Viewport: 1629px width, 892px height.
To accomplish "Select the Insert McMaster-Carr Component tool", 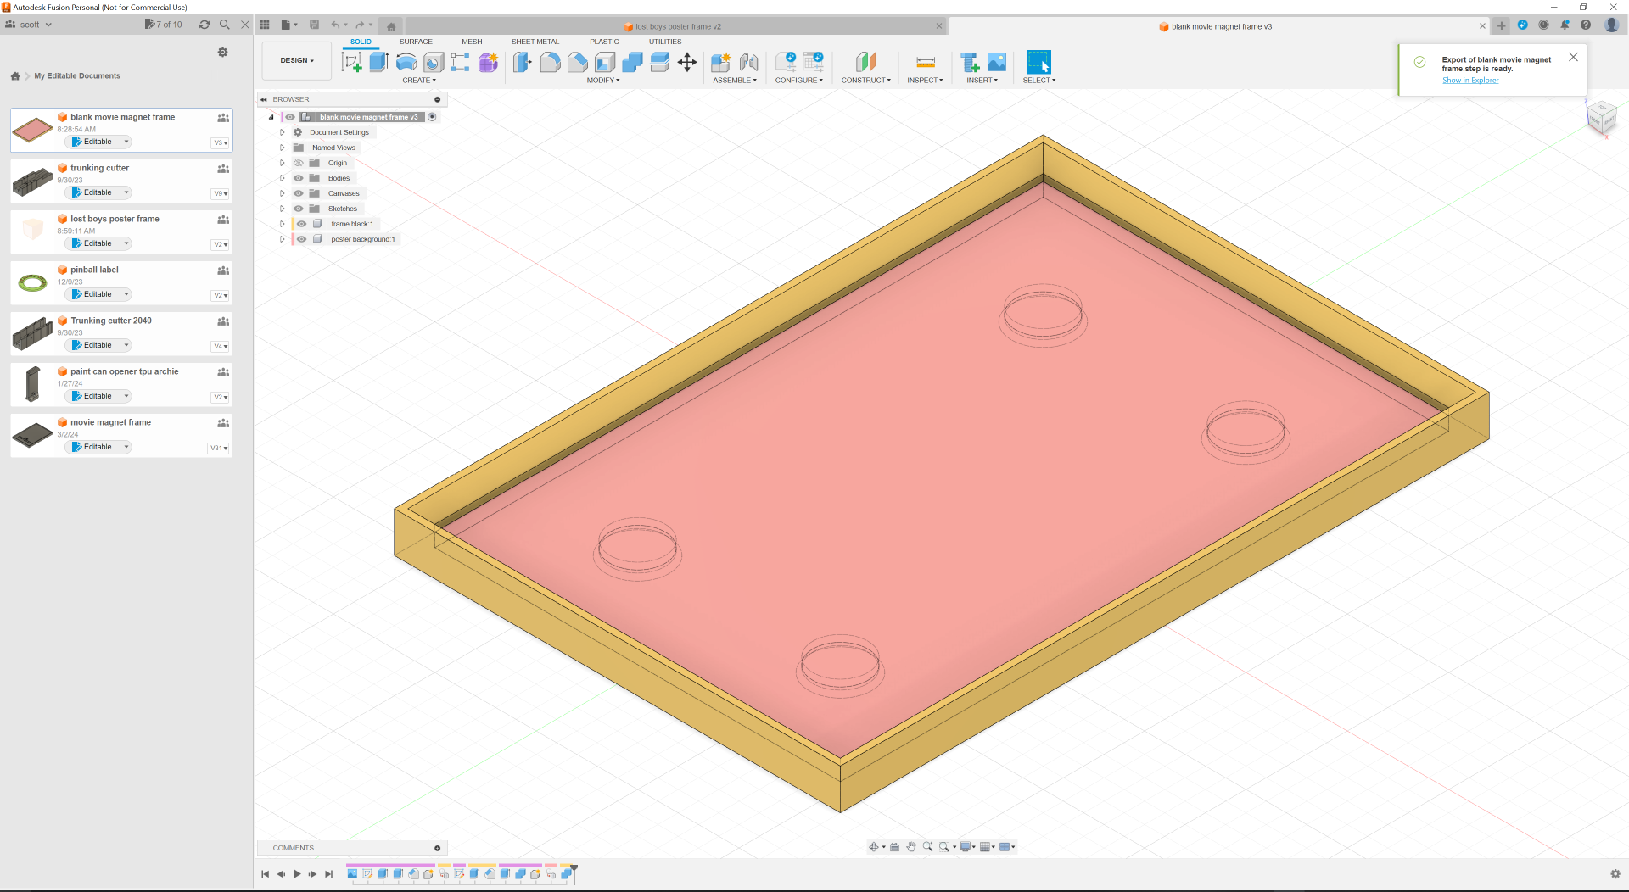I will click(970, 62).
